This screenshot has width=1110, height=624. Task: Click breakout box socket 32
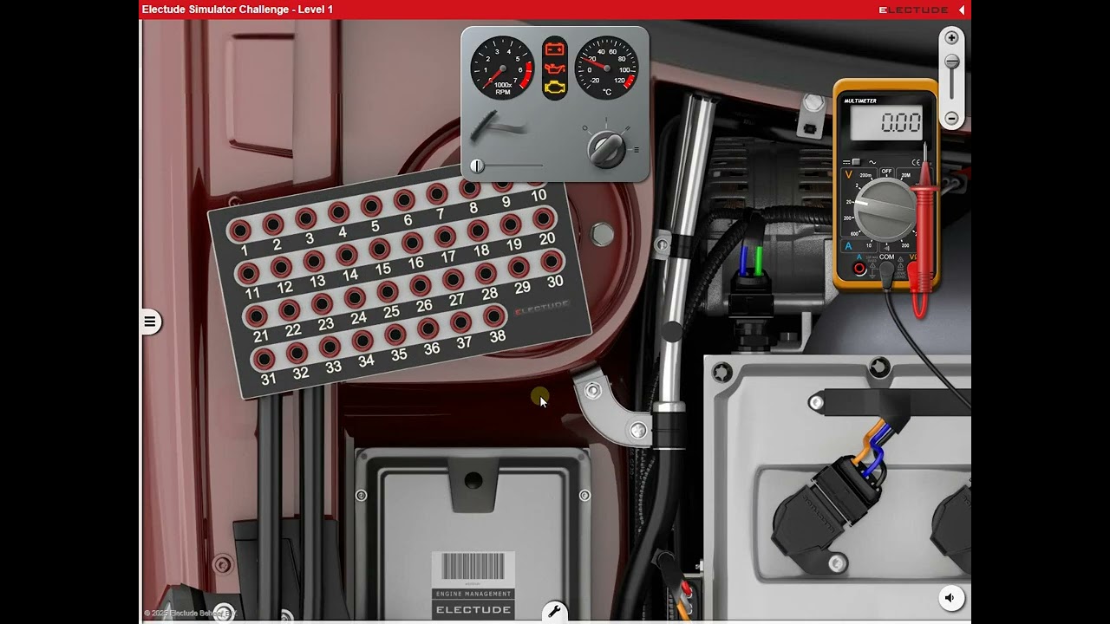click(297, 352)
